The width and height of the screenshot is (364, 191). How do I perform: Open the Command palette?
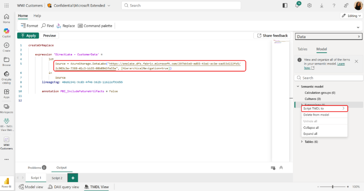tap(95, 26)
